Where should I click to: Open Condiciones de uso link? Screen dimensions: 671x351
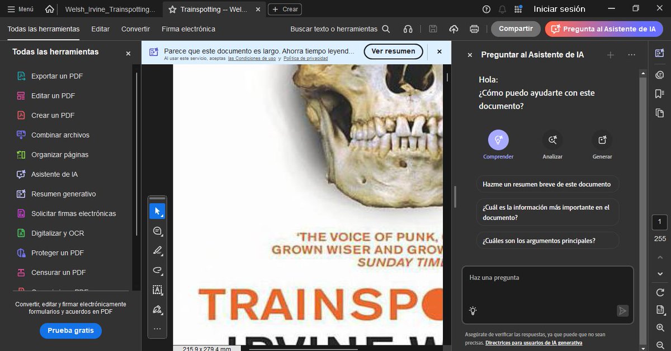[x=252, y=58]
